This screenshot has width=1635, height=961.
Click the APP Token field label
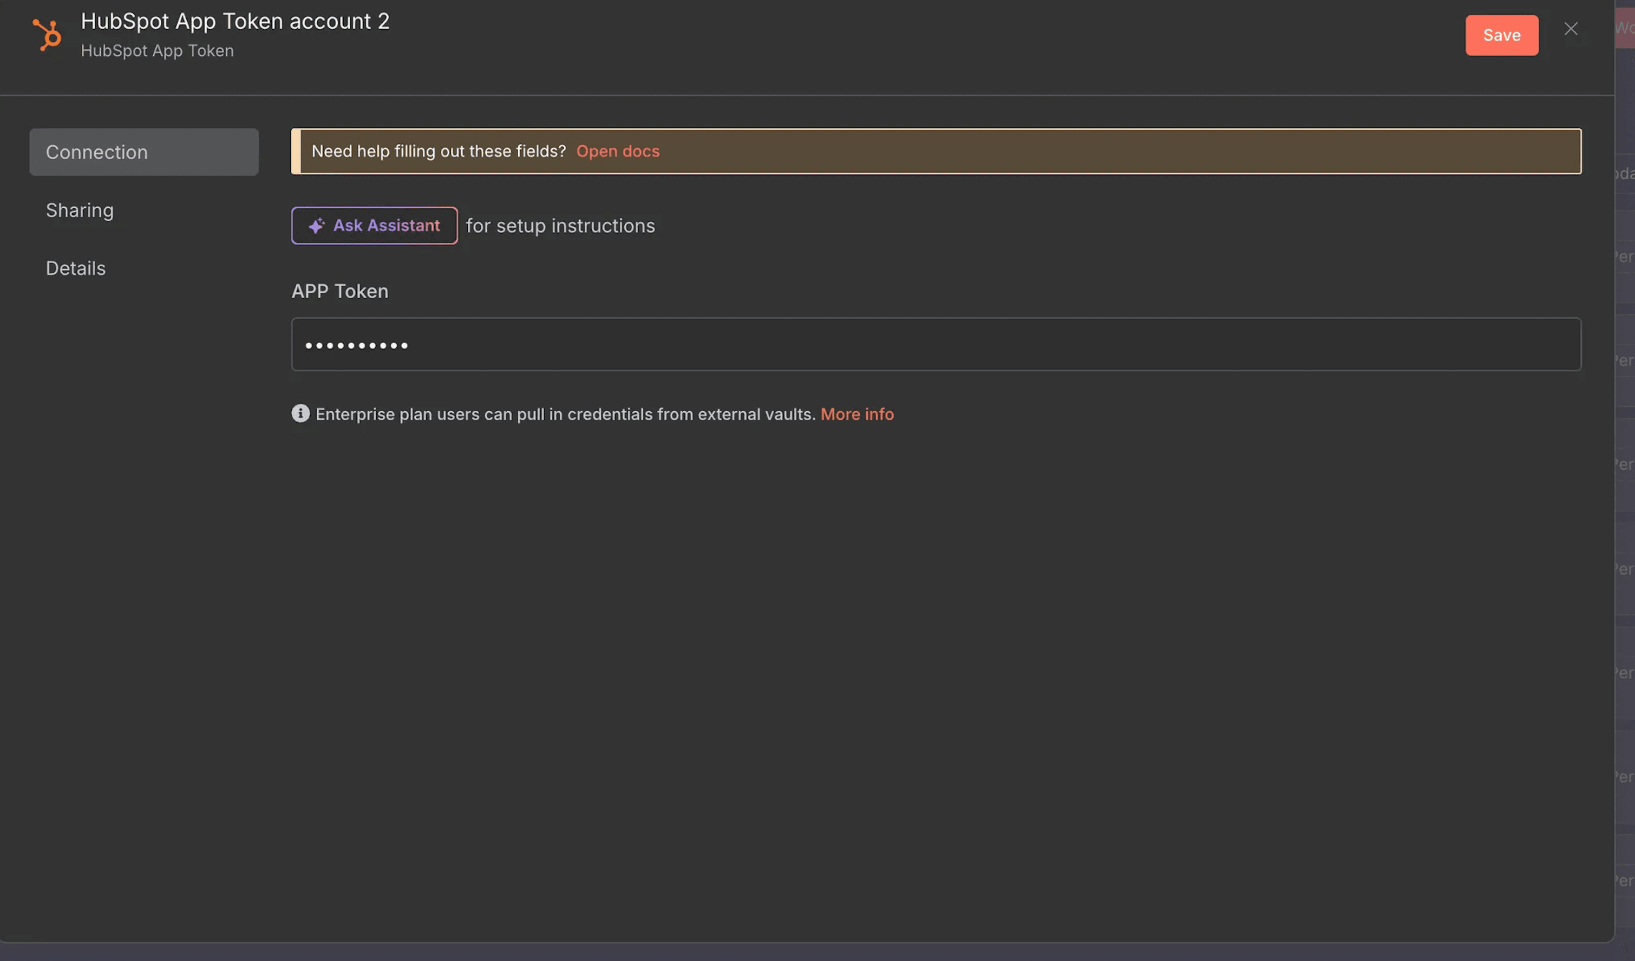(x=340, y=291)
